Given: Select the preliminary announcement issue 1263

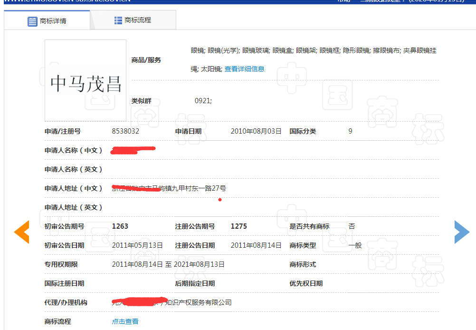Looking at the screenshot, I should click(120, 226).
